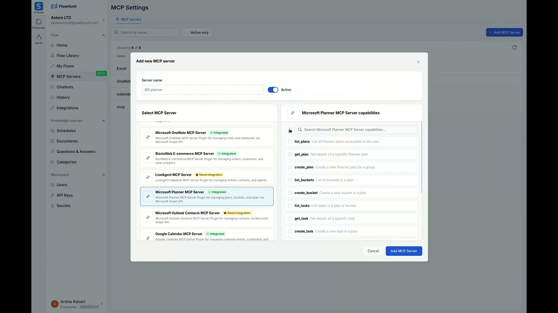This screenshot has height=313, width=558.
Task: Open Arshia Kahani account menu arrows
Action: pyautogui.click(x=102, y=304)
